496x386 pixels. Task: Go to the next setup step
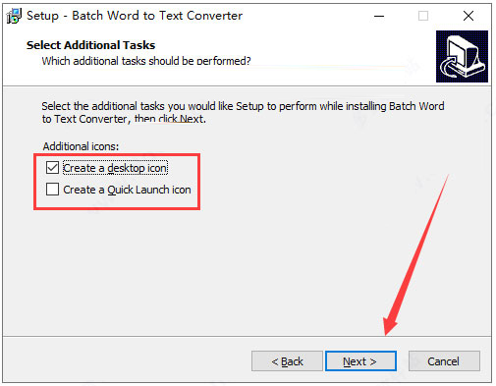tap(360, 361)
